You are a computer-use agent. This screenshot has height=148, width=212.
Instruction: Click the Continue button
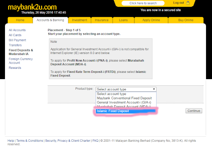(x=194, y=111)
